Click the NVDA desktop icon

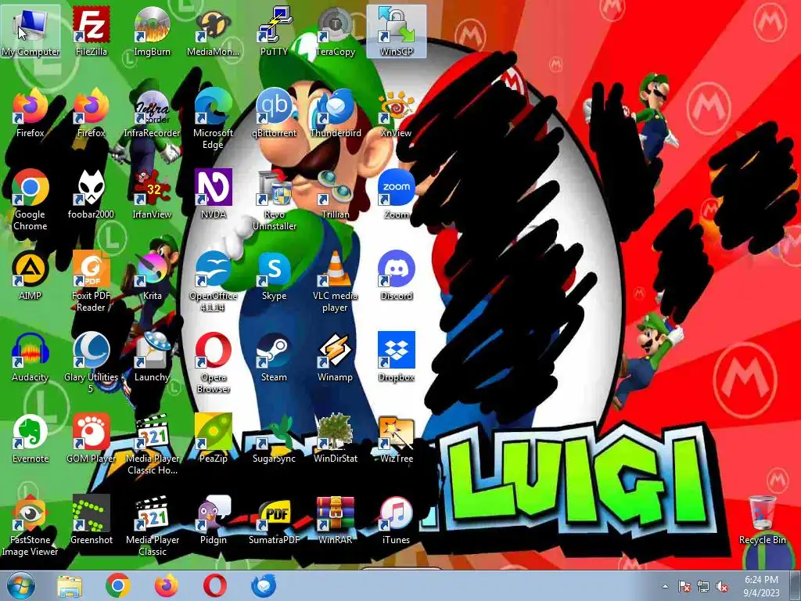click(213, 195)
